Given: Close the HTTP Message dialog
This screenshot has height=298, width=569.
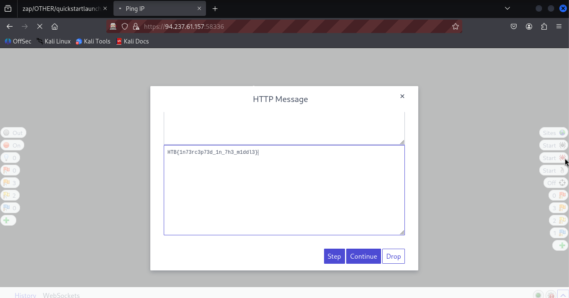Looking at the screenshot, I should [x=402, y=96].
